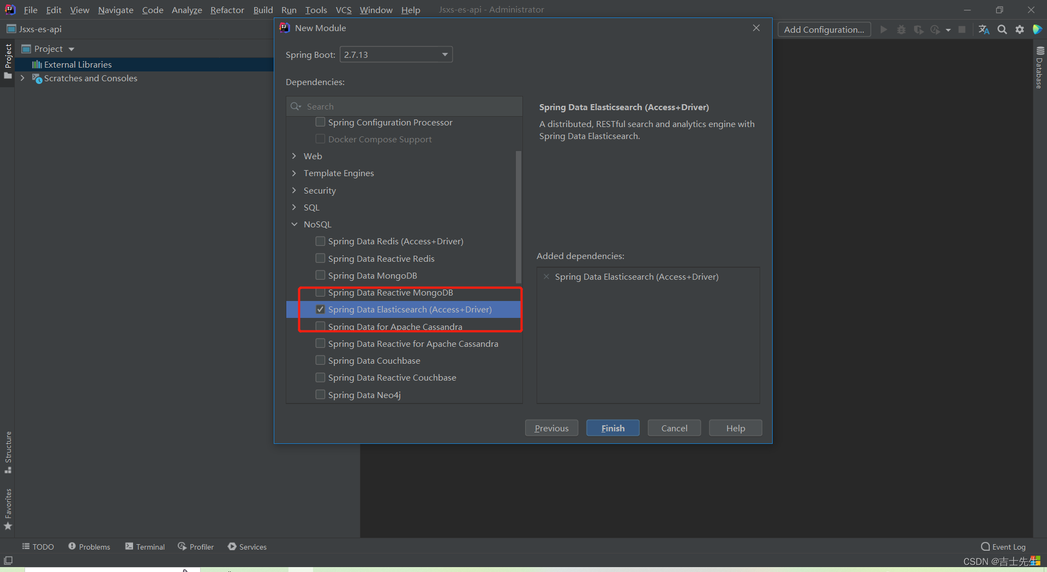
Task: Open IDE settings gear icon
Action: (x=1020, y=29)
